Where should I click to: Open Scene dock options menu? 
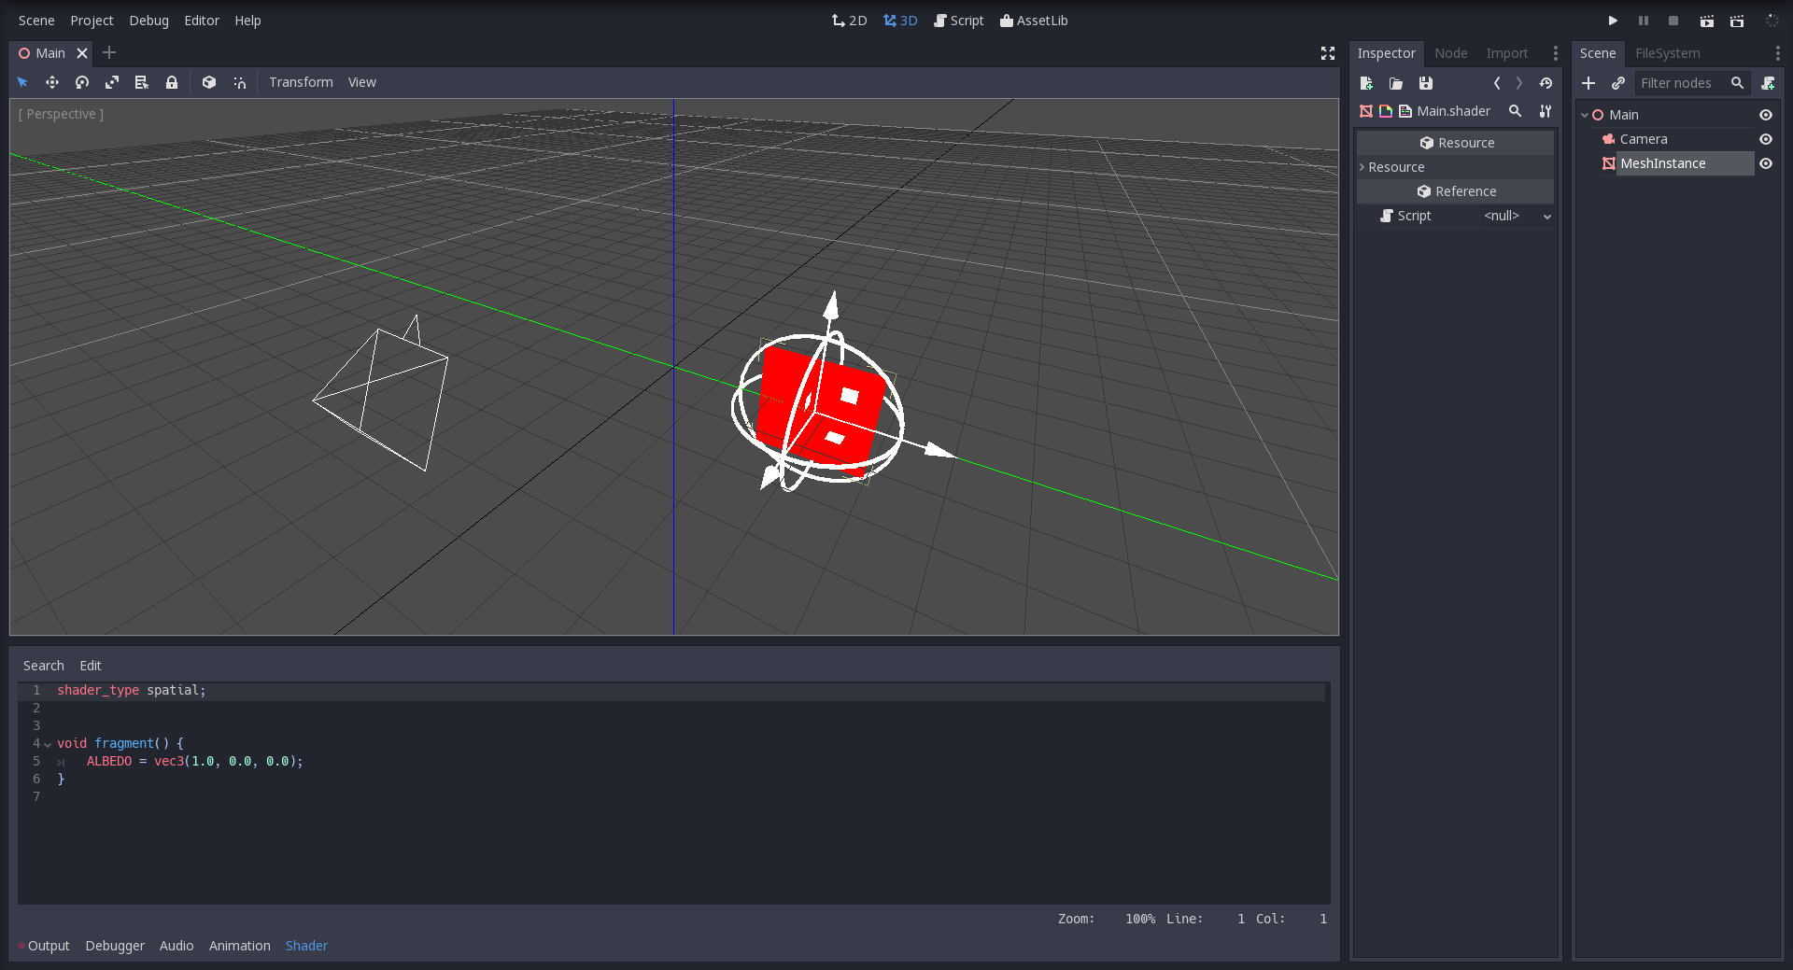(1777, 53)
